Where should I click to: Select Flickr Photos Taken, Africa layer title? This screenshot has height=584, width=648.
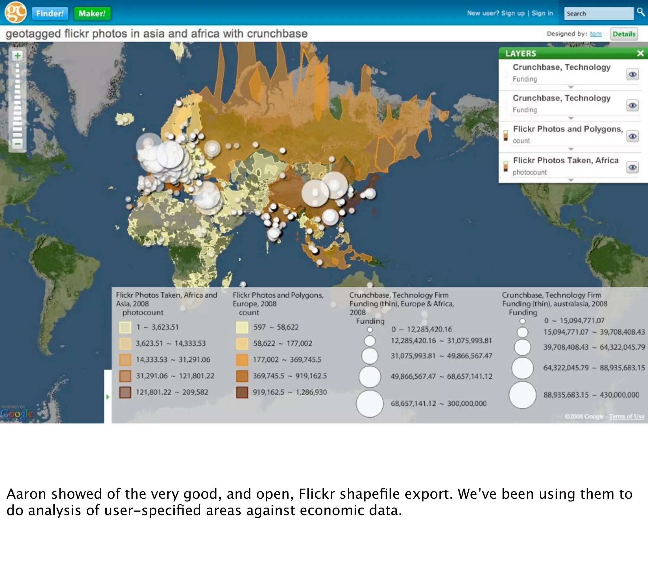point(565,160)
